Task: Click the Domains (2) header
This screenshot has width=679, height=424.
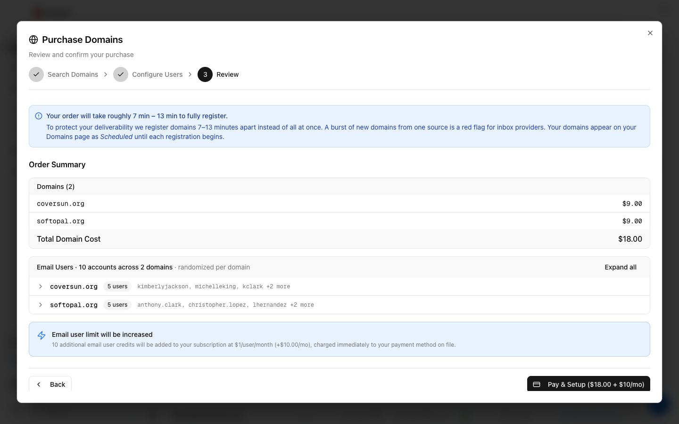Action: 56,187
